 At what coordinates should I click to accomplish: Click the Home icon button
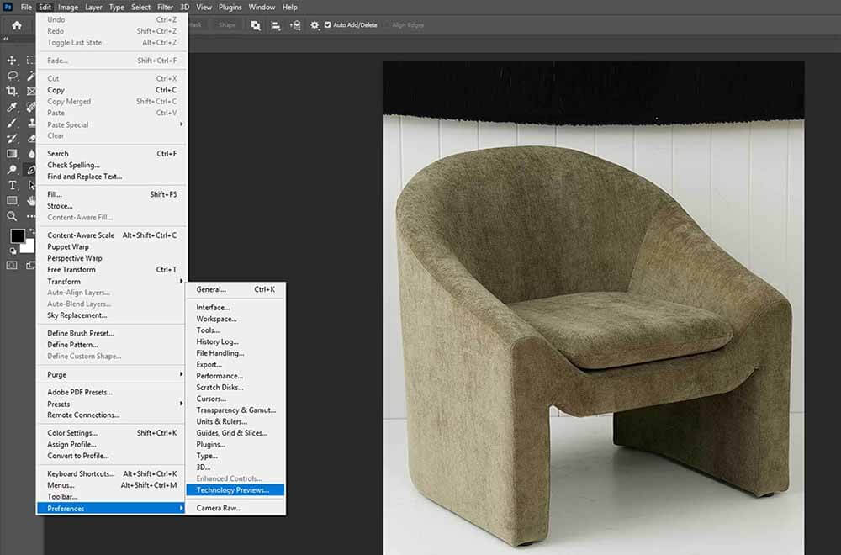17,25
